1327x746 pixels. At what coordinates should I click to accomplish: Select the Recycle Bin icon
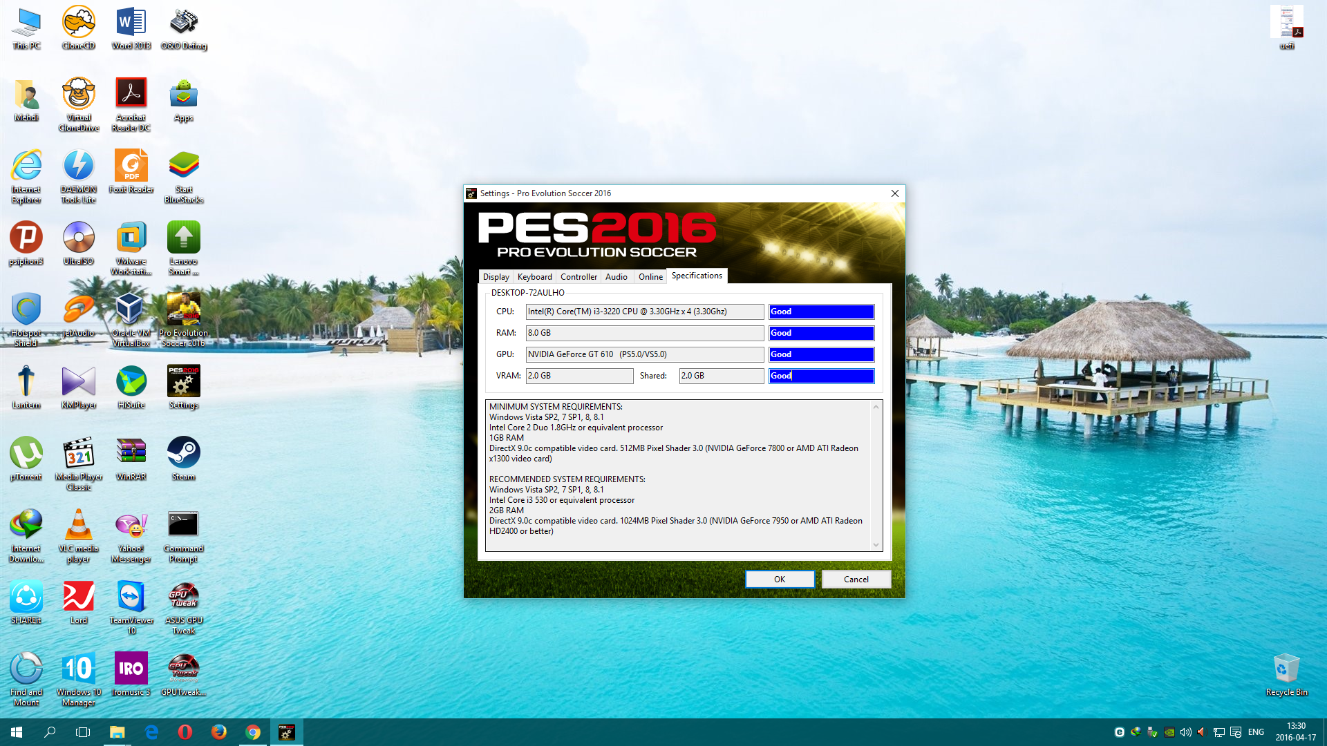point(1286,674)
